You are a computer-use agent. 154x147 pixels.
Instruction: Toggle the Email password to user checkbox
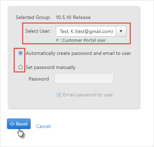[59, 95]
